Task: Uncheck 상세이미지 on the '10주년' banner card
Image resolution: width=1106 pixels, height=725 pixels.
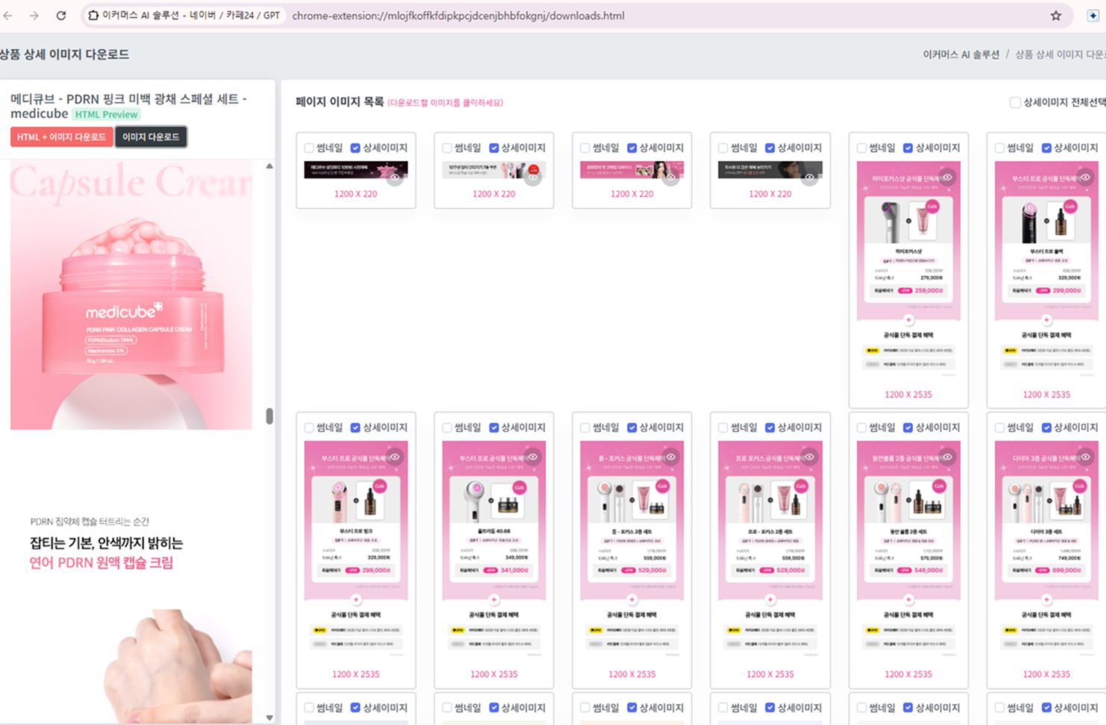Action: point(494,148)
